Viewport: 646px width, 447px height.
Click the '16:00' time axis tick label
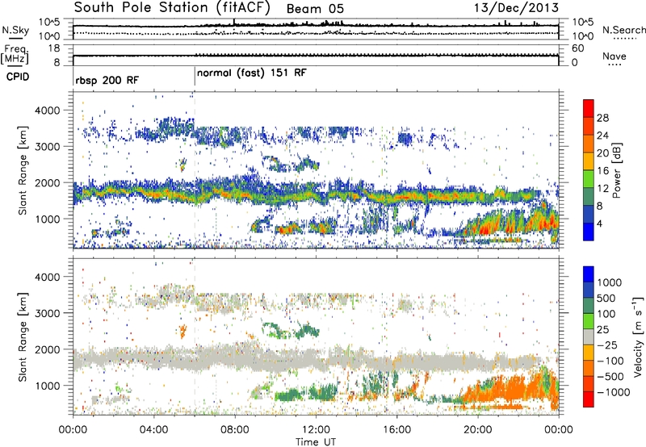396,430
